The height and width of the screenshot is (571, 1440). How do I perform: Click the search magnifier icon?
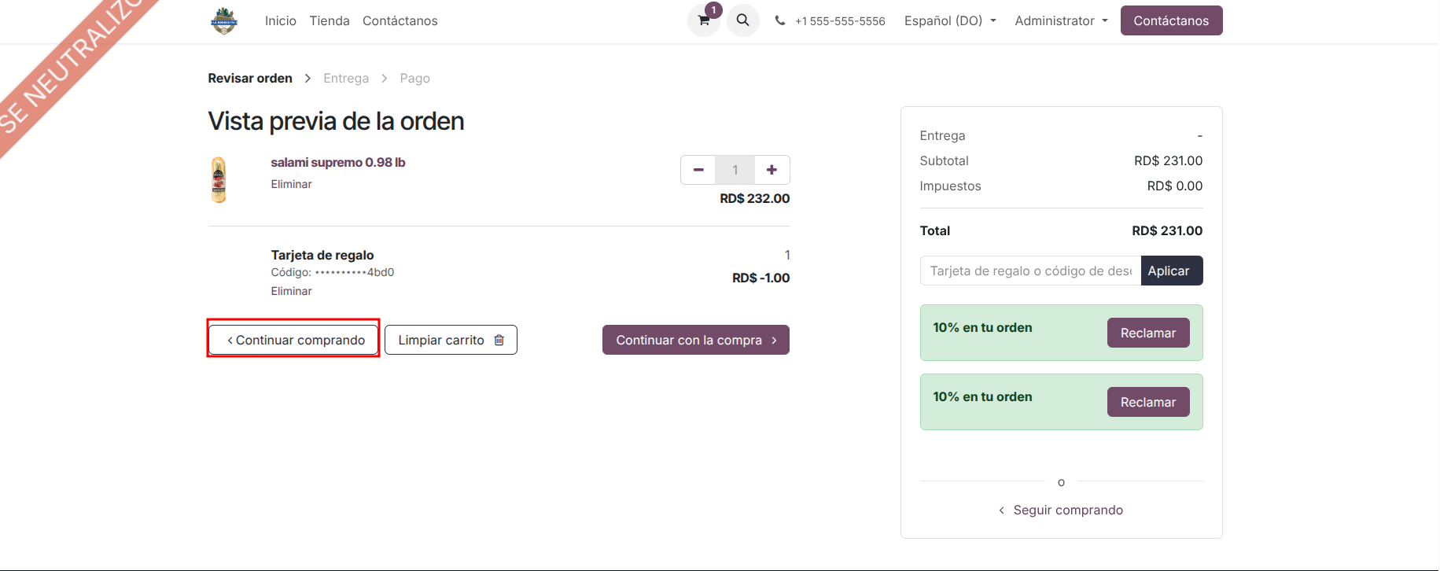point(742,20)
